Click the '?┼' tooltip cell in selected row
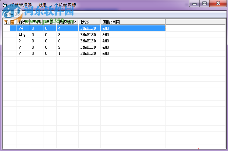This screenshot has width=228, height=151. (x=21, y=28)
